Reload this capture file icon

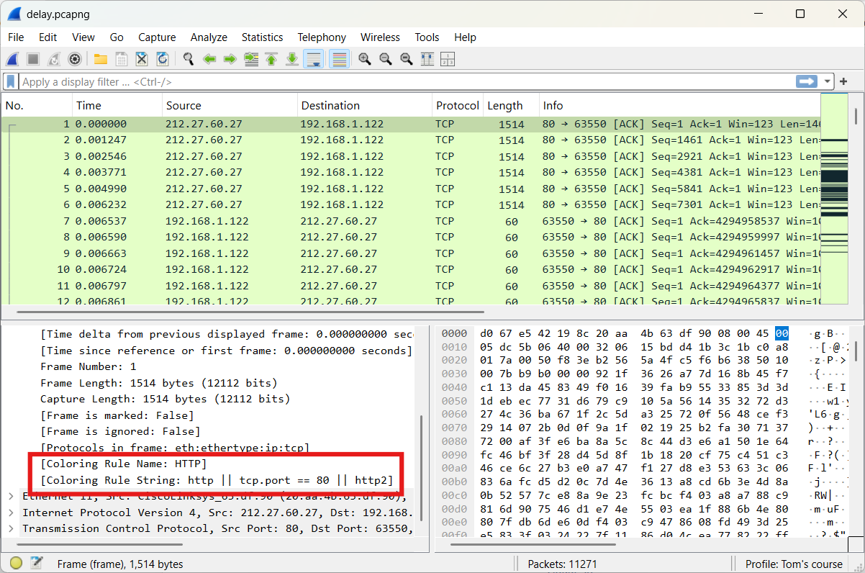coord(163,59)
